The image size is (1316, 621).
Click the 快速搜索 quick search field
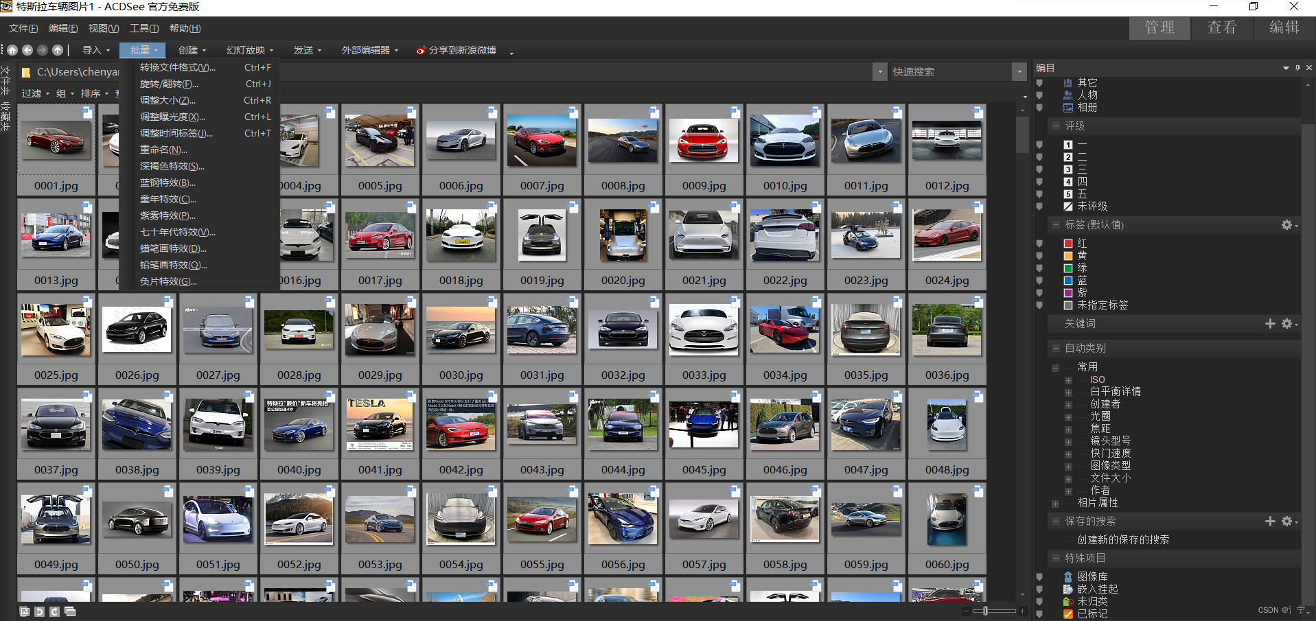[x=950, y=72]
